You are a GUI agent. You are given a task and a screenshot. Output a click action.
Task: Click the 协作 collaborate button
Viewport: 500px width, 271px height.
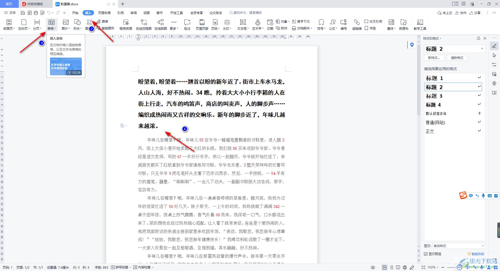pos(461,13)
